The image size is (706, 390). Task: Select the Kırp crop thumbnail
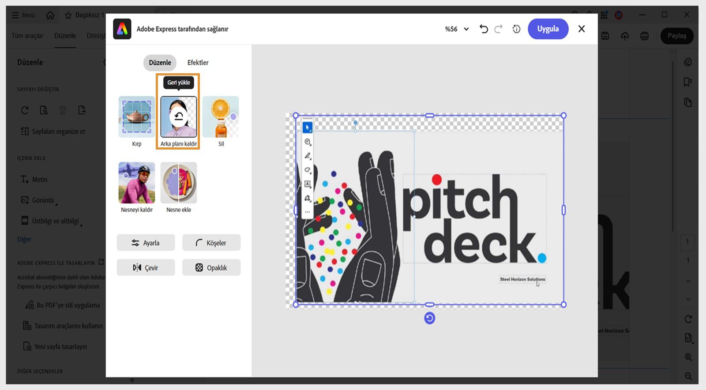click(x=137, y=117)
